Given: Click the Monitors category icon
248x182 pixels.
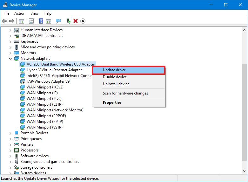Looking at the screenshot, I should (x=17, y=53).
